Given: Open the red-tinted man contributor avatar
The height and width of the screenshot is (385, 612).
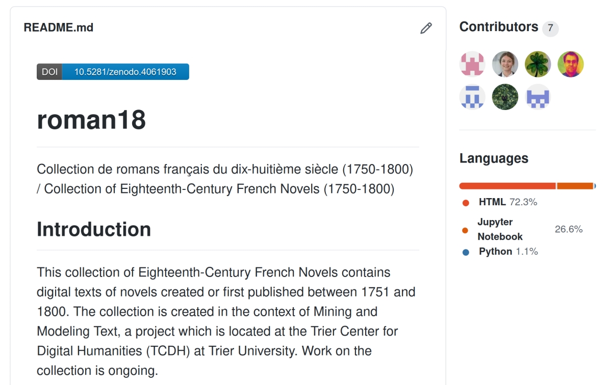Looking at the screenshot, I should tap(570, 64).
